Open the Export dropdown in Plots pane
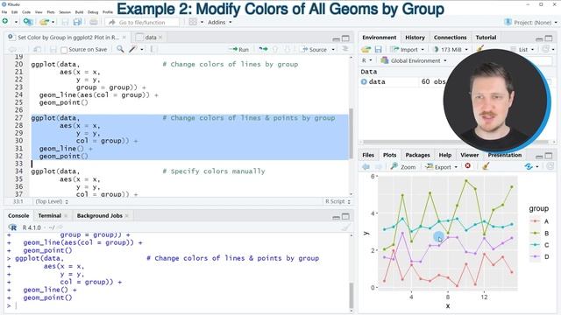Image resolution: width=561 pixels, height=315 pixels. (x=442, y=167)
